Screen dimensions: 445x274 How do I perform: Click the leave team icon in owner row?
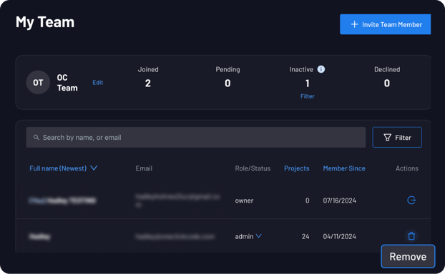pyautogui.click(x=411, y=201)
